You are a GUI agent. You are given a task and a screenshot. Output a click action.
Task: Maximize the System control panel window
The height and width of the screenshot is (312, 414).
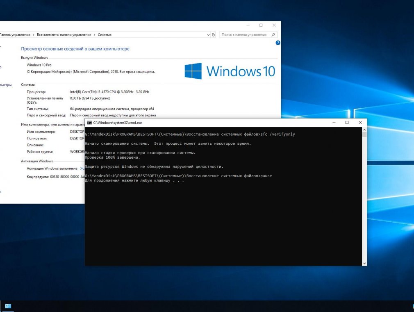(261, 25)
